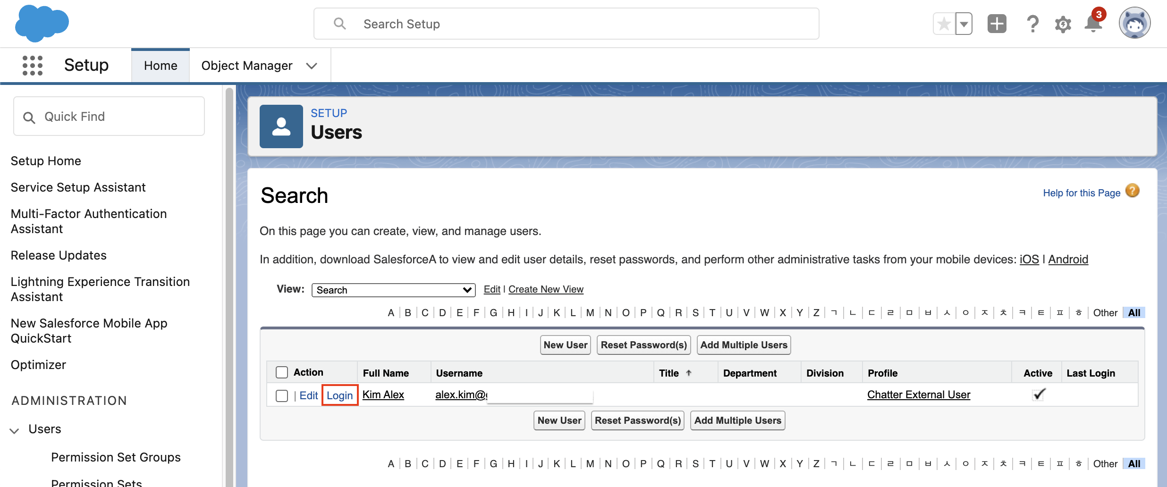Click the top Add Multiple Users button

pyautogui.click(x=744, y=345)
